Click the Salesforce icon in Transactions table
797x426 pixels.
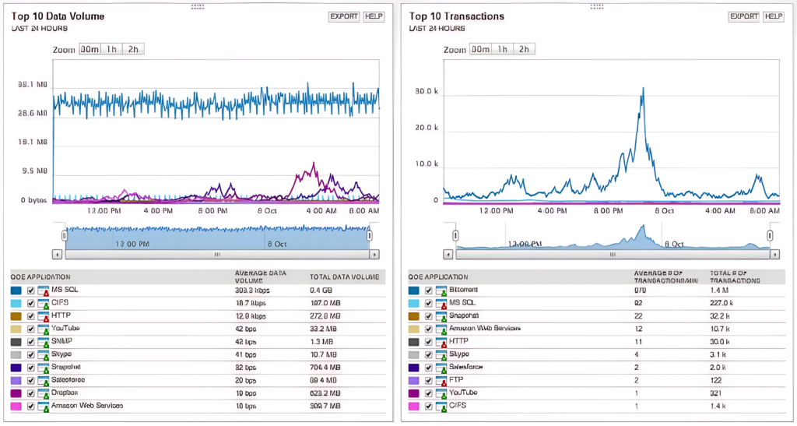point(442,367)
